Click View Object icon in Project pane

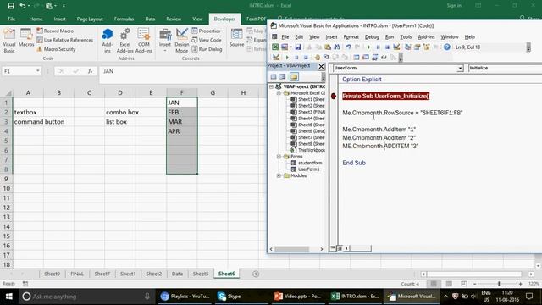pyautogui.click(x=283, y=77)
